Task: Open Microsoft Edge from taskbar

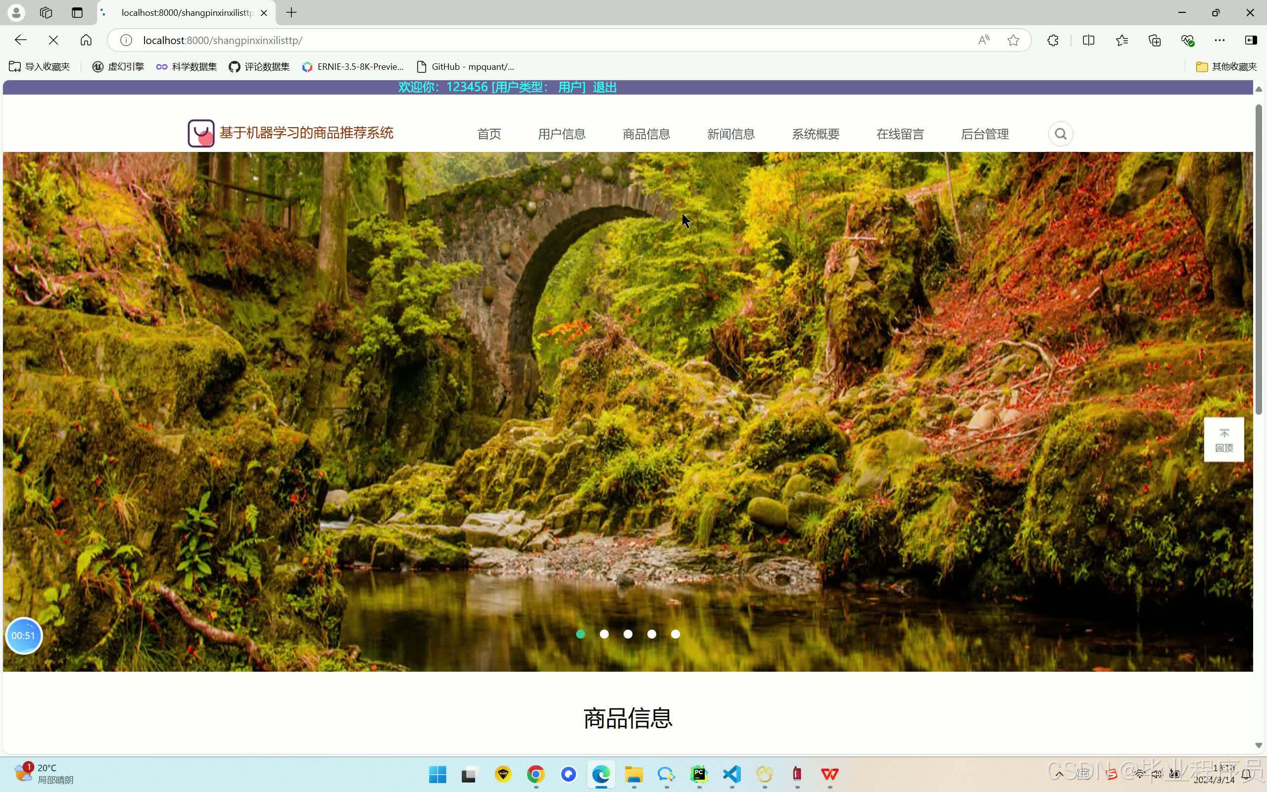Action: [601, 774]
